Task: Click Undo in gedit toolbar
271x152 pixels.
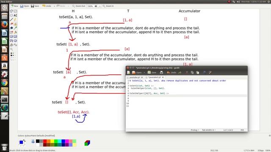Action: (171, 73)
